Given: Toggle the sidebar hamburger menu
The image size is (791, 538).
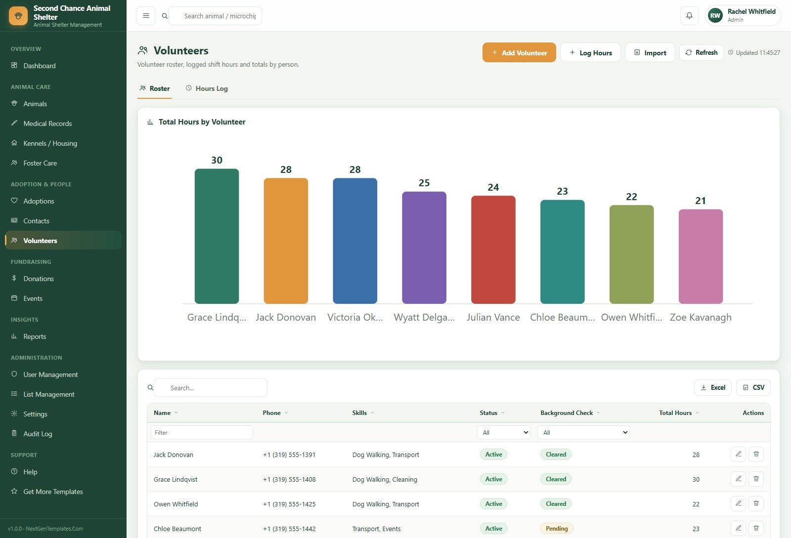Looking at the screenshot, I should click(146, 16).
